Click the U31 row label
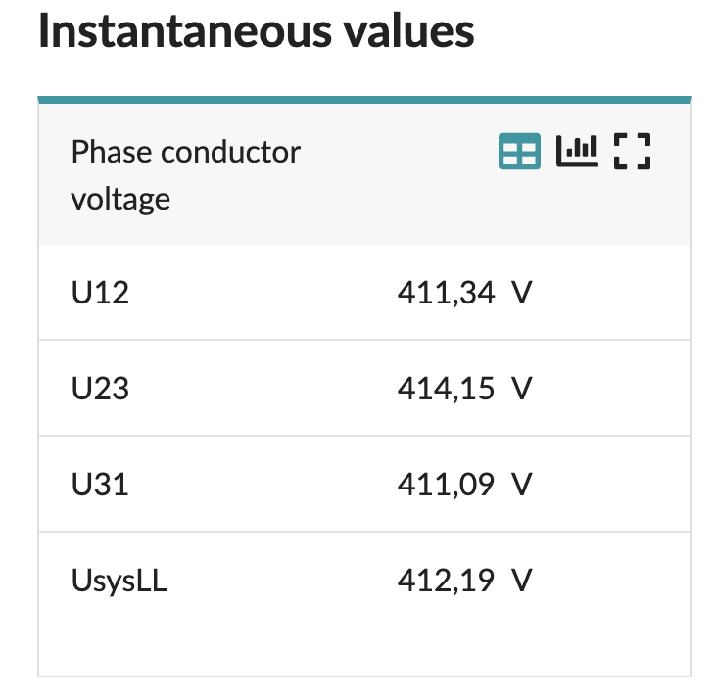The width and height of the screenshot is (717, 699). [100, 485]
